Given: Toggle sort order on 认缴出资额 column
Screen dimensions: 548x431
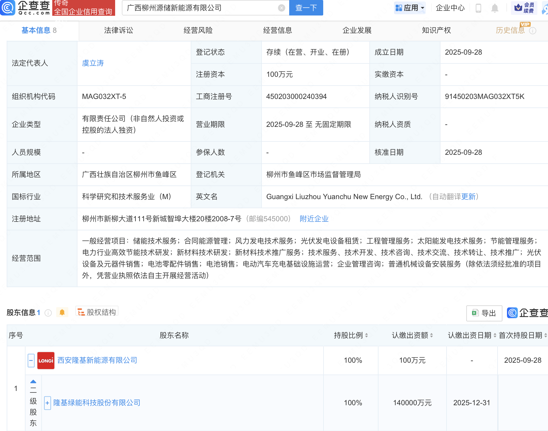Looking at the screenshot, I should [432, 335].
